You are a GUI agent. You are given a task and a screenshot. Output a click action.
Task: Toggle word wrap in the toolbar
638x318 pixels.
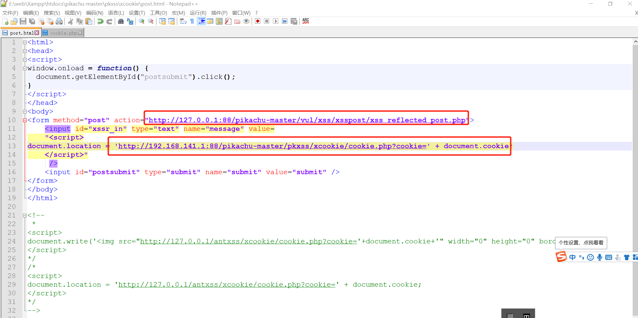[183, 21]
